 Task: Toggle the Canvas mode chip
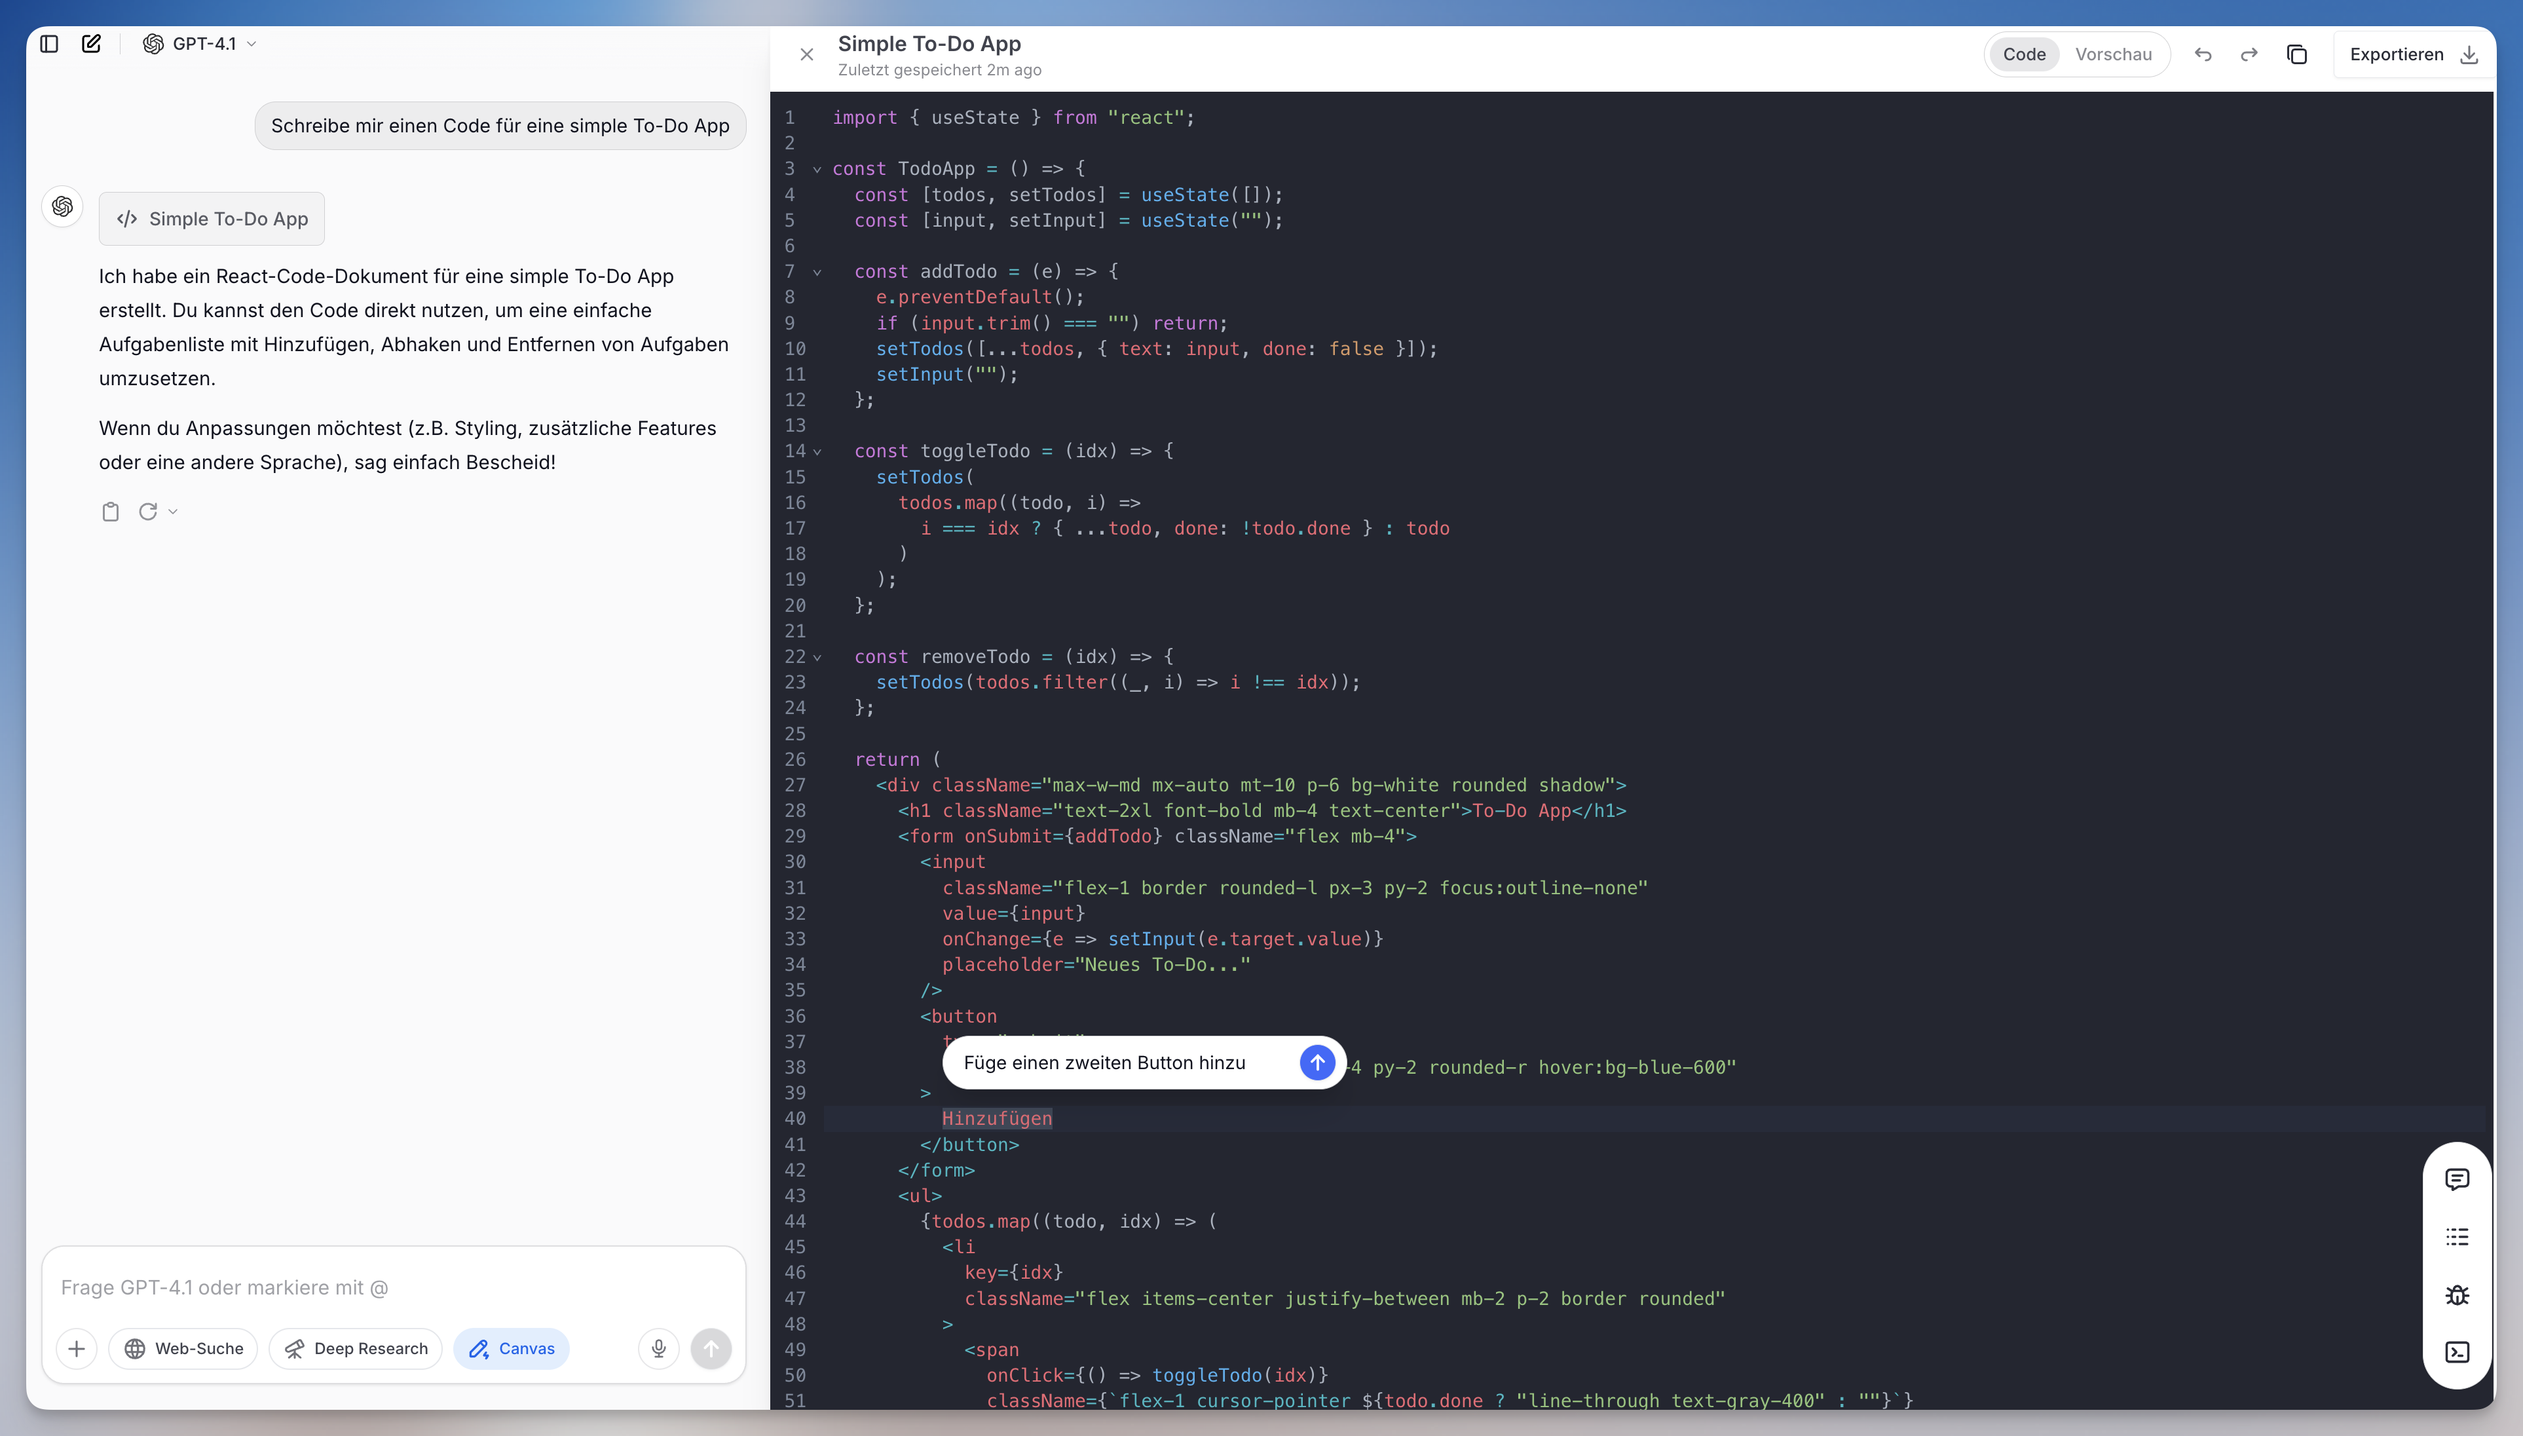tap(512, 1348)
